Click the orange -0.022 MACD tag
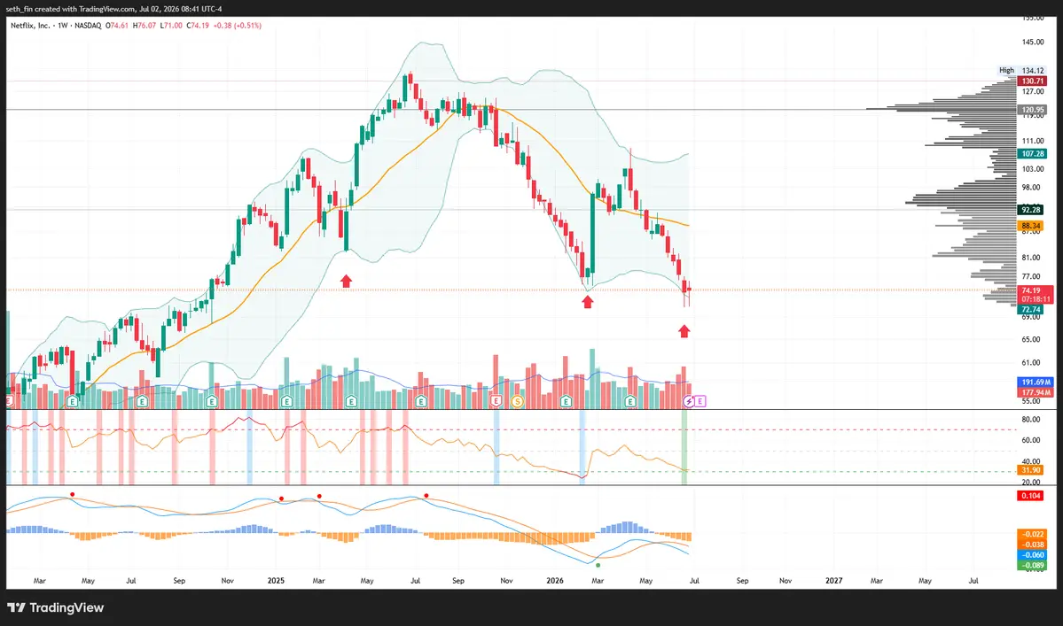1063x626 pixels. [1032, 535]
